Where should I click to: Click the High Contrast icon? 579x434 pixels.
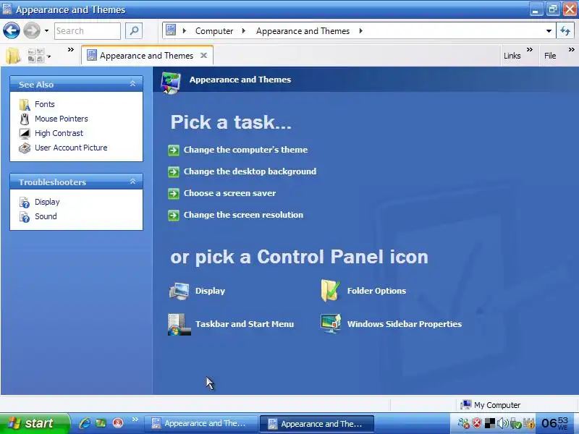[25, 133]
